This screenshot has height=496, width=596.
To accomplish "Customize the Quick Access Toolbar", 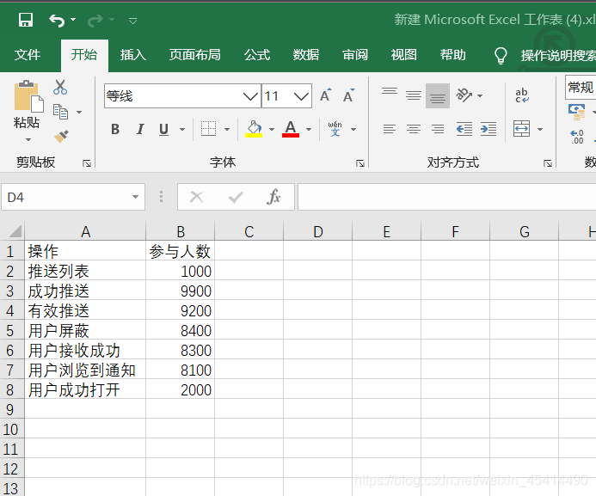I will click(x=132, y=21).
